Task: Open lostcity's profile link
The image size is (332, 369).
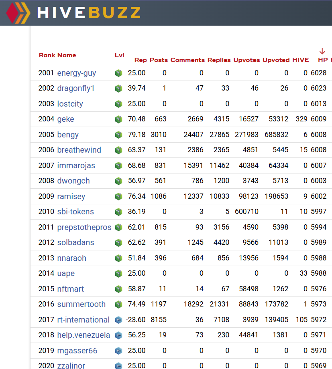Action: [70, 104]
